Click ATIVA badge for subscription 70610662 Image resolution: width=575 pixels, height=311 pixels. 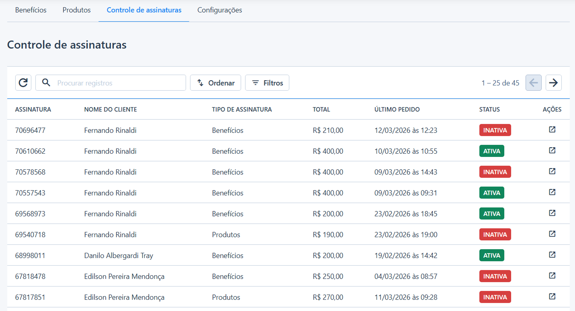click(x=492, y=151)
